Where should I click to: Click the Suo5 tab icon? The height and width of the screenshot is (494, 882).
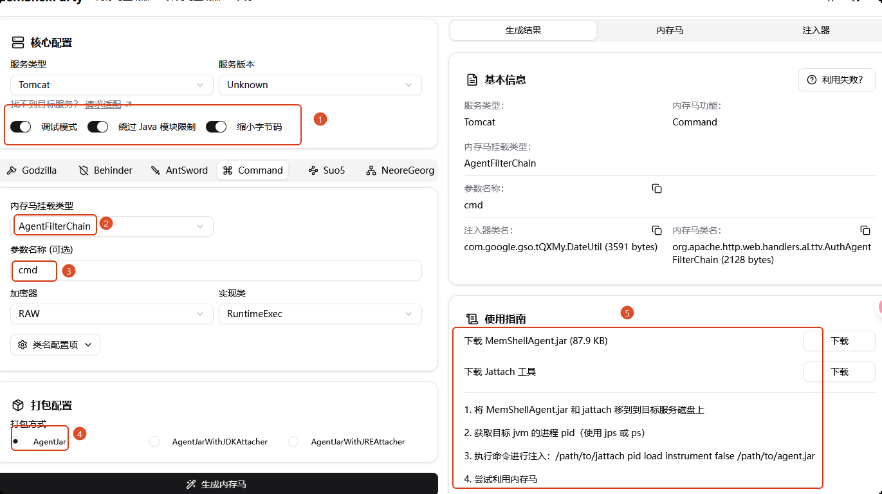313,170
